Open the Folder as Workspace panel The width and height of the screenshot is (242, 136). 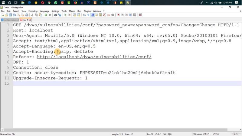(109, 15)
